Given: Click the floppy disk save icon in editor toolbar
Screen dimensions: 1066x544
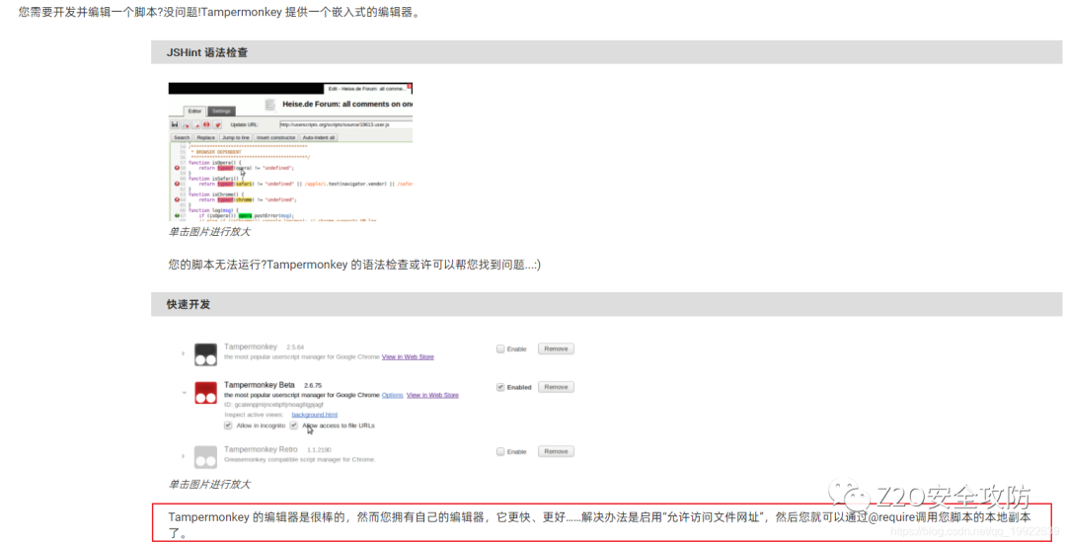Looking at the screenshot, I should coord(175,124).
